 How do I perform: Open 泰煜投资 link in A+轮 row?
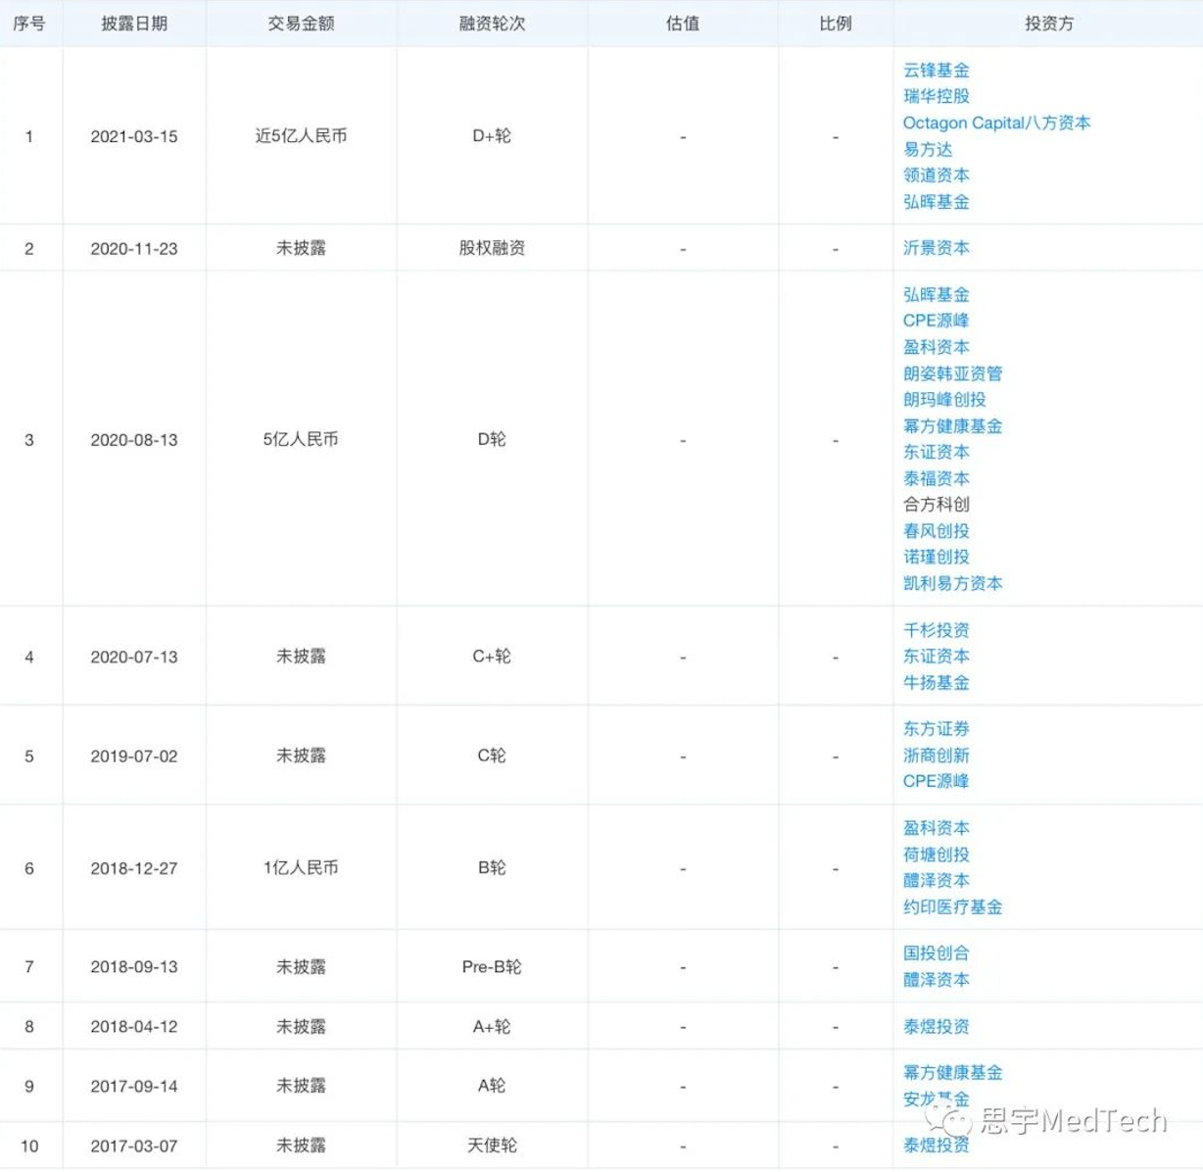(x=936, y=1026)
